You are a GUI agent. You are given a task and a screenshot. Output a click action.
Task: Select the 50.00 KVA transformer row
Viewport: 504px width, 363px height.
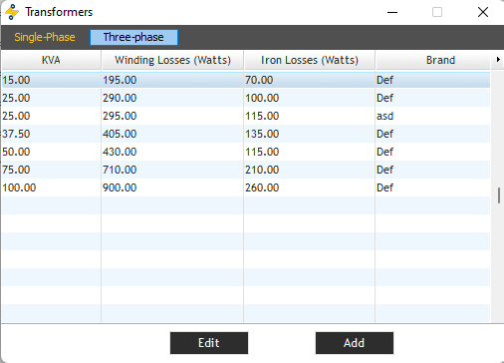point(246,152)
